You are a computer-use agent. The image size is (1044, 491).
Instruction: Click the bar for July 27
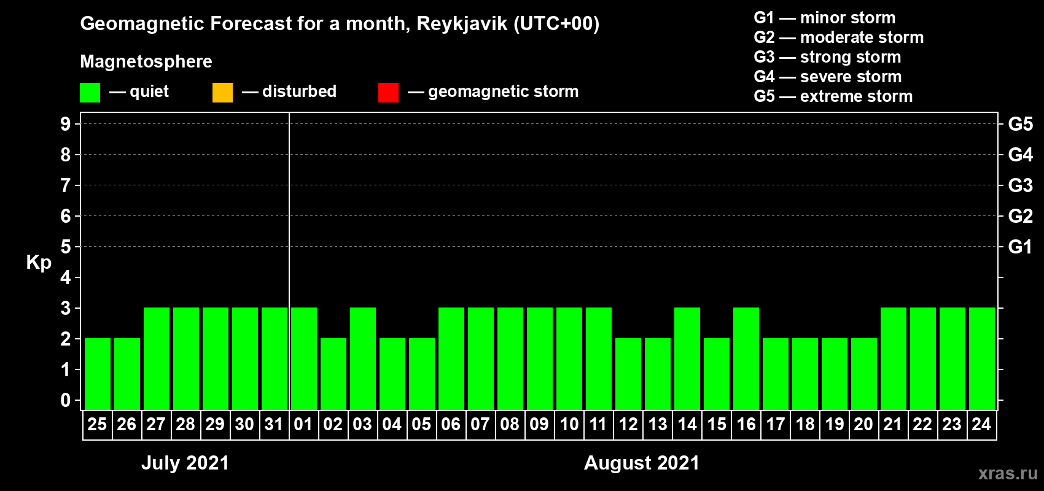tap(157, 358)
